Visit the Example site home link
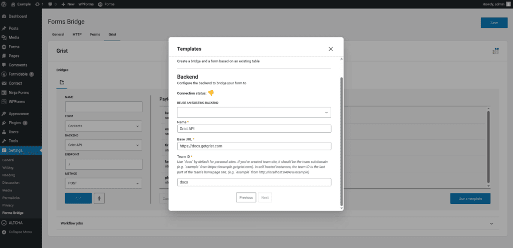 pos(21,4)
